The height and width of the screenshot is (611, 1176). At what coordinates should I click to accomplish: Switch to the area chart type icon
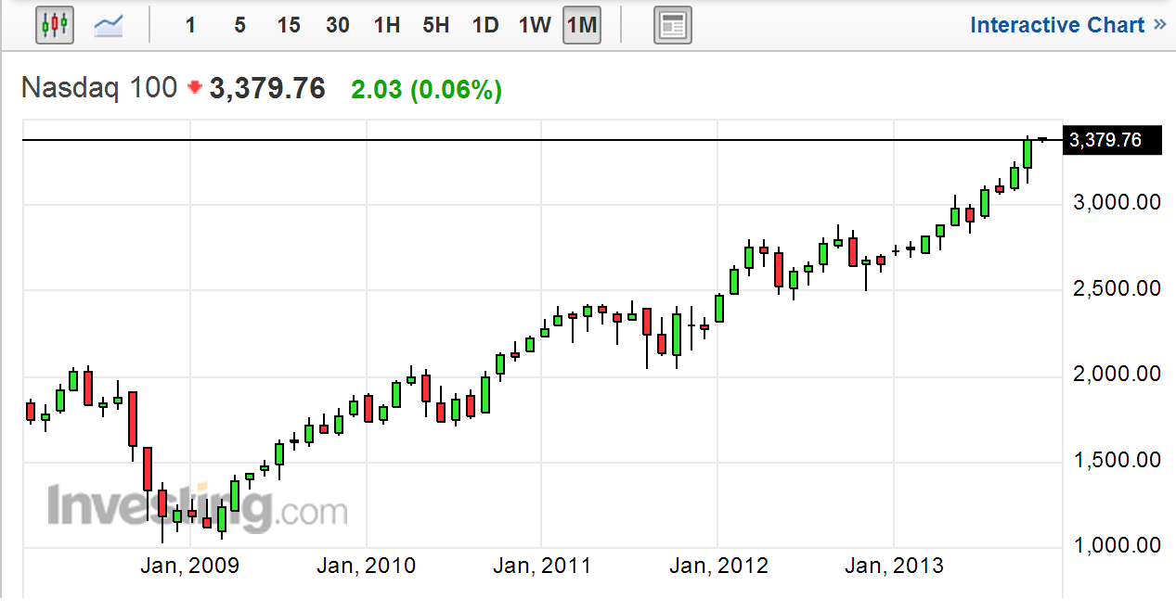[x=110, y=25]
